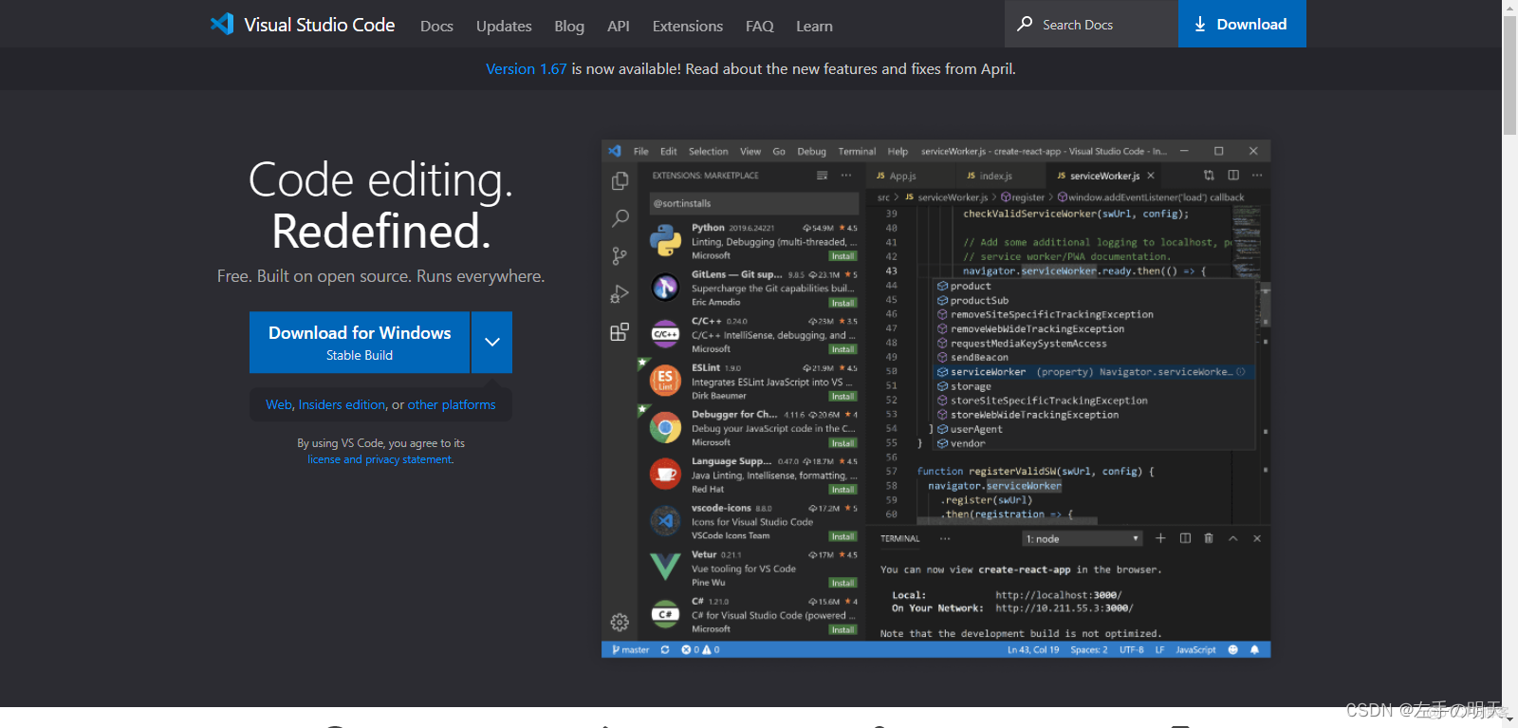Click the split editor icon
Viewport: 1518px width, 728px height.
click(x=1233, y=175)
